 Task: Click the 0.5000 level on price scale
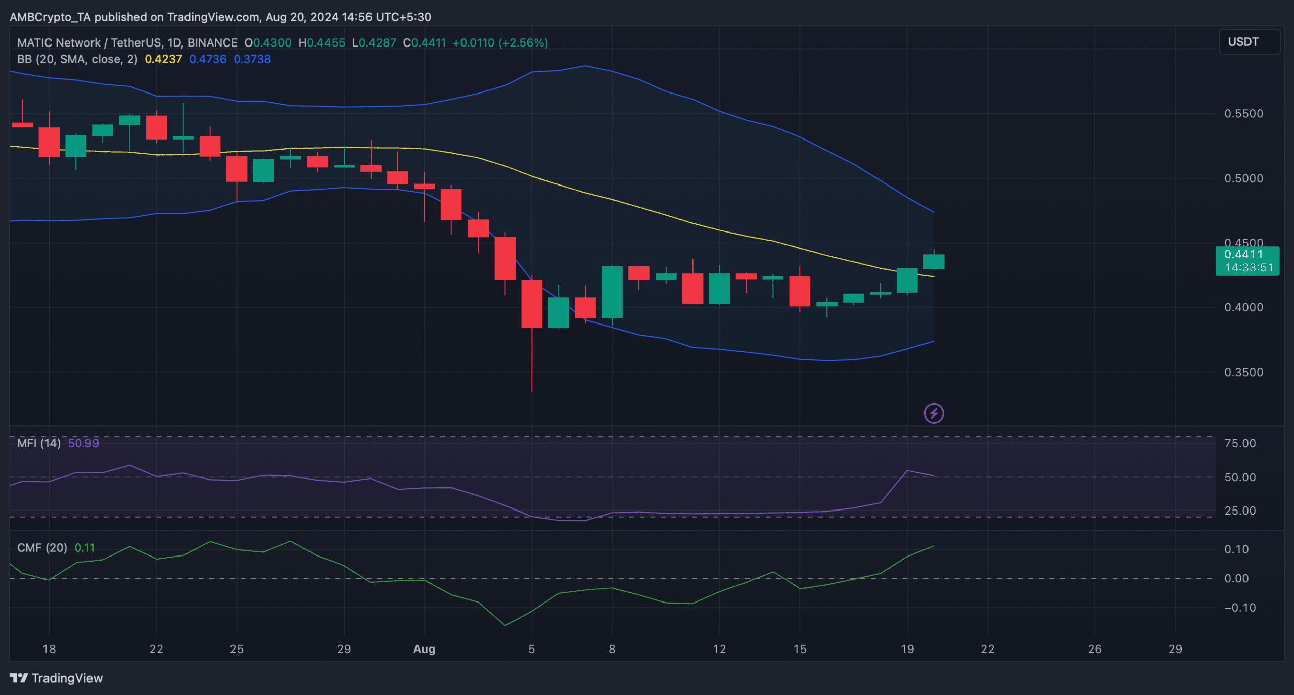click(1243, 178)
